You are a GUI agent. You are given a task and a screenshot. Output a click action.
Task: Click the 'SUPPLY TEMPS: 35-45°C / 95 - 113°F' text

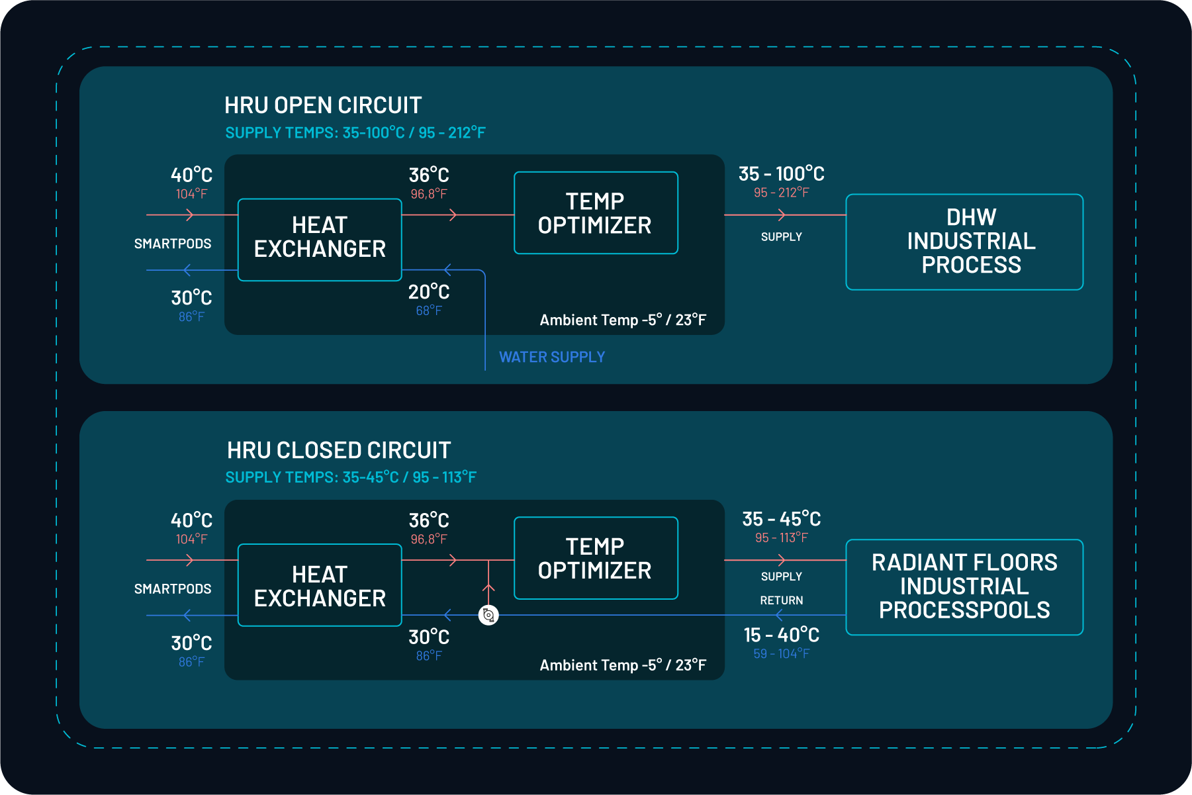[351, 477]
